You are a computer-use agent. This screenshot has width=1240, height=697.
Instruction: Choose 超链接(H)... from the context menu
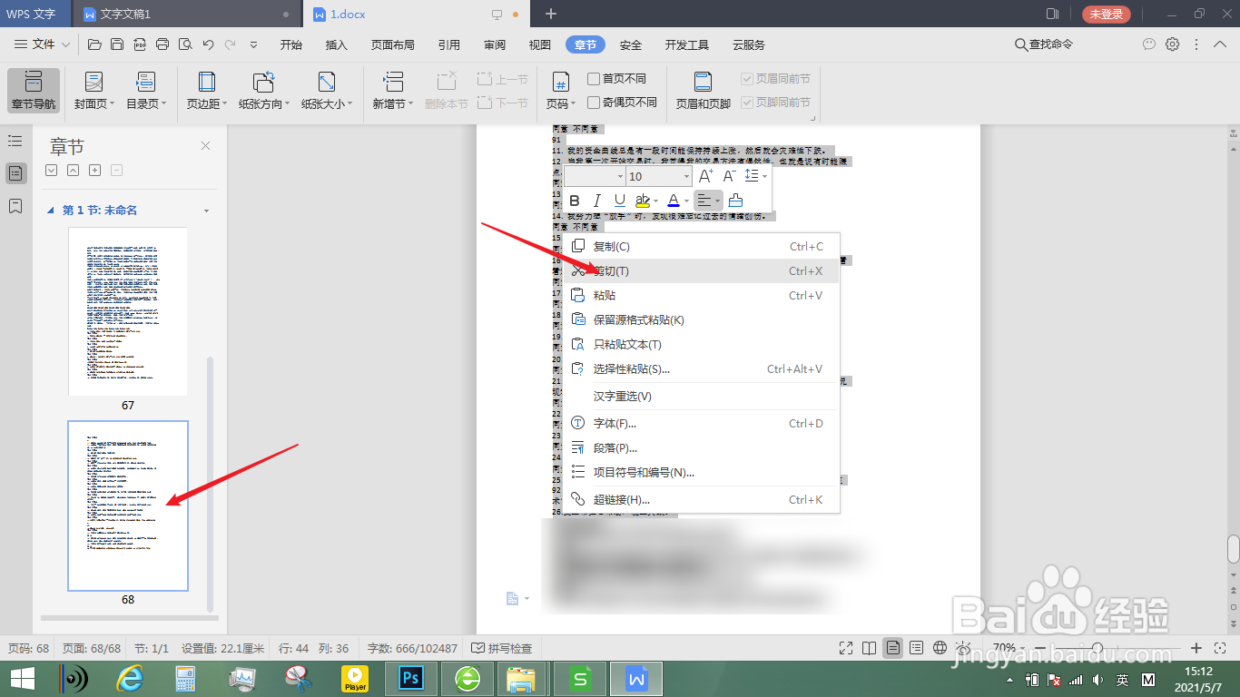(x=701, y=499)
